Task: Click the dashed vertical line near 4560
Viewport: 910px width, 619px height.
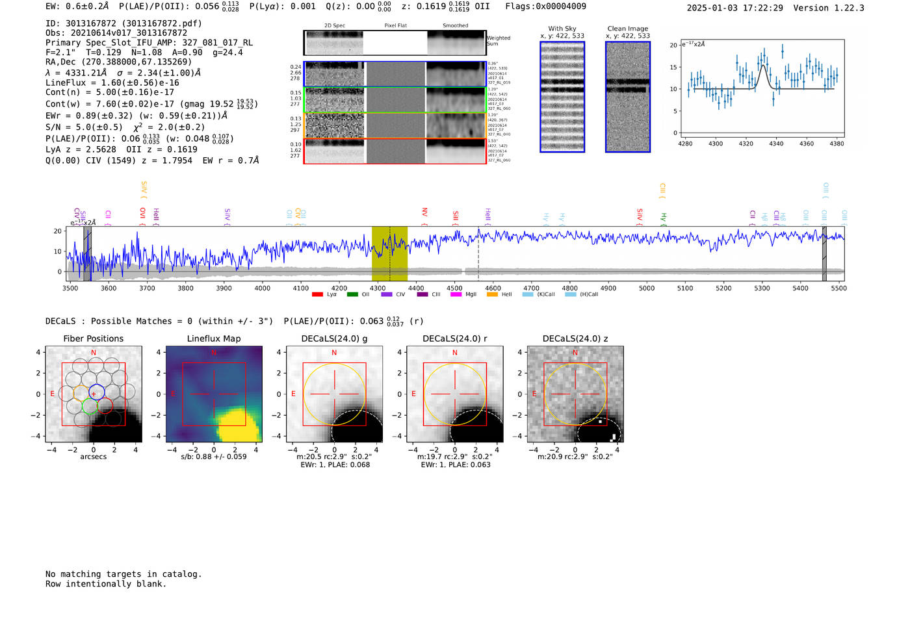Action: coord(478,253)
